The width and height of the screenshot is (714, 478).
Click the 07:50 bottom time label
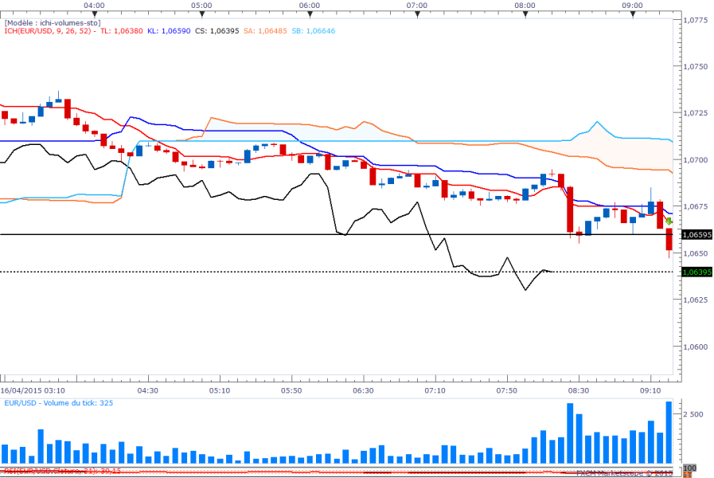coord(507,390)
